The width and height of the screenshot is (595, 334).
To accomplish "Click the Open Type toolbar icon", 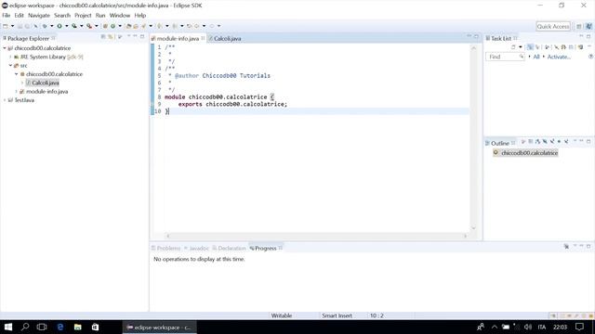I will (129, 26).
